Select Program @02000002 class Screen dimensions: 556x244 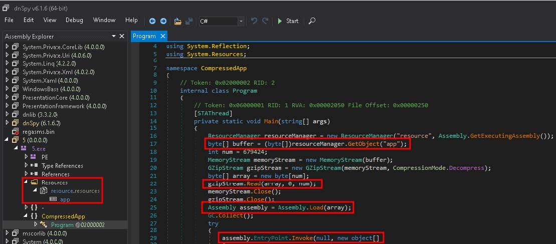pos(78,225)
